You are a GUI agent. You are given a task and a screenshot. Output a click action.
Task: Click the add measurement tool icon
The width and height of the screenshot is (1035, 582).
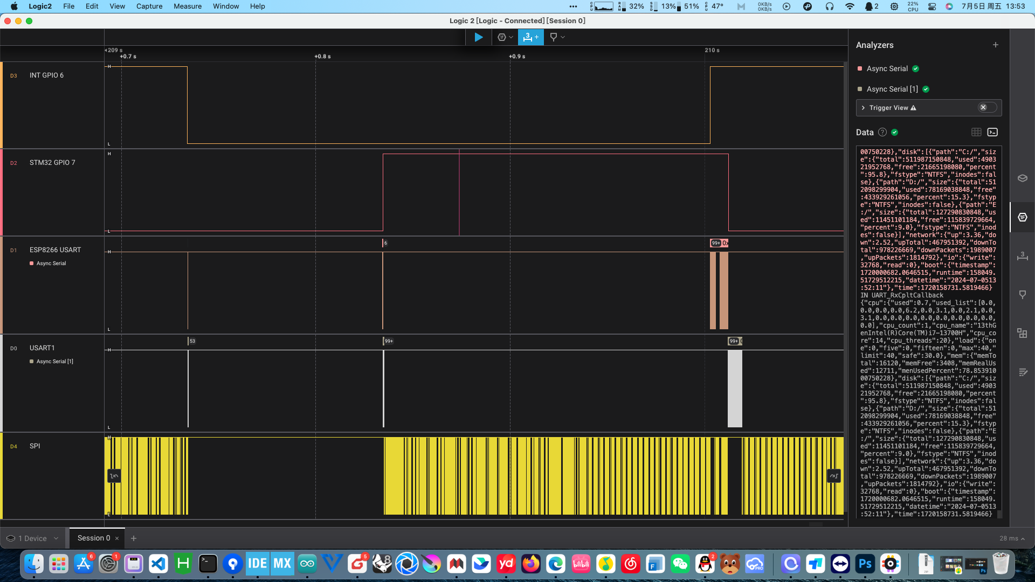pos(530,37)
